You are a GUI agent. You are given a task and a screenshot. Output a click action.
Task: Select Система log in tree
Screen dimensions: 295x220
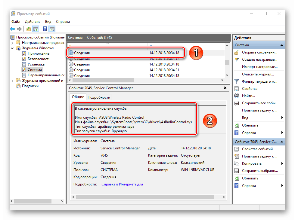point(35,70)
